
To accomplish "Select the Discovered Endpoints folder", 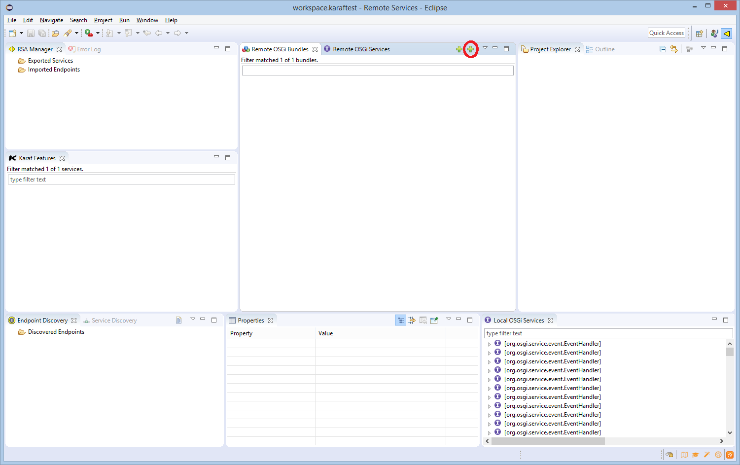I will point(56,332).
